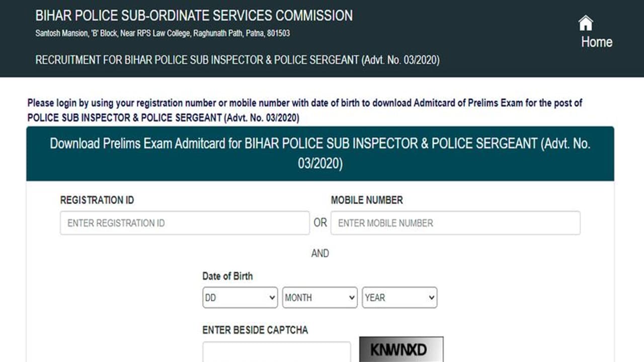Click the AND separator text
The width and height of the screenshot is (644, 362).
(320, 253)
